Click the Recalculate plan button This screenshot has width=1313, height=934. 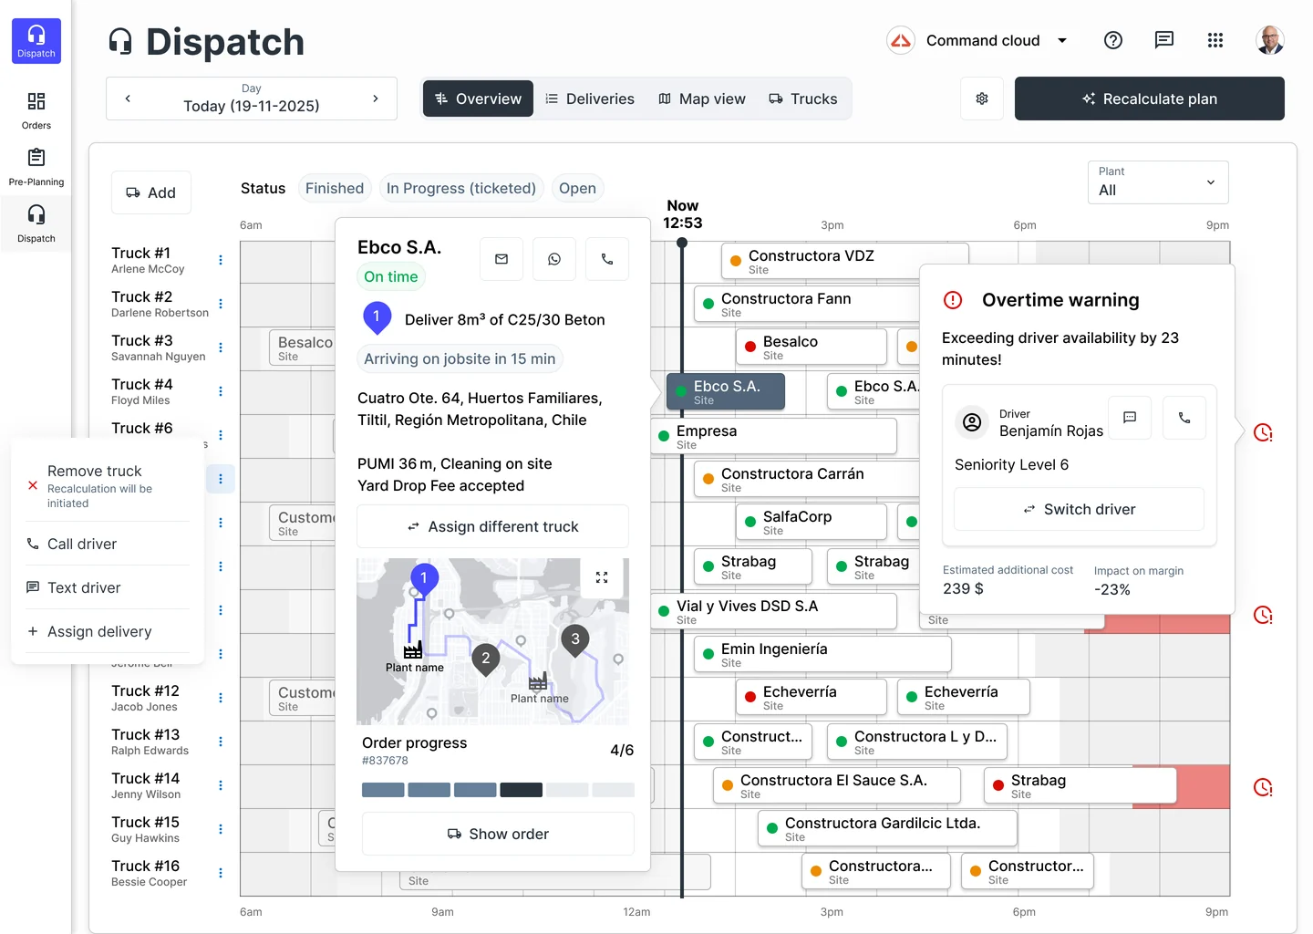pos(1150,99)
